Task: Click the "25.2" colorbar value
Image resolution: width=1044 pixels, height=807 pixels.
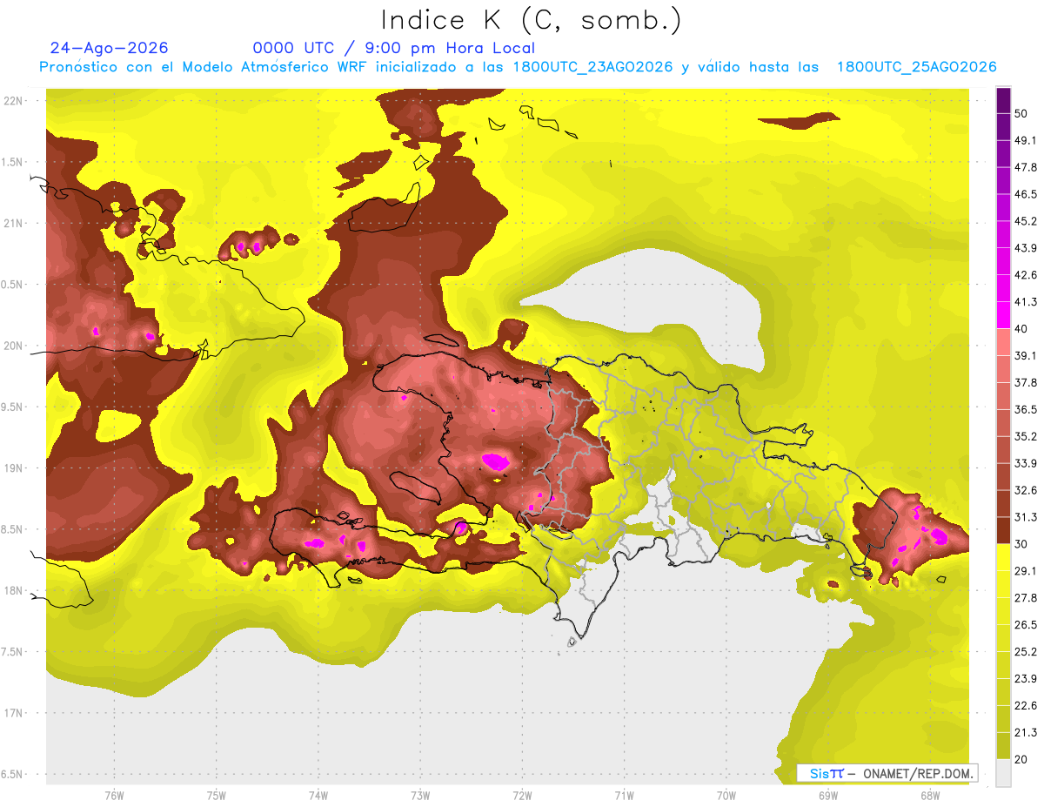Action: [x=1026, y=651]
